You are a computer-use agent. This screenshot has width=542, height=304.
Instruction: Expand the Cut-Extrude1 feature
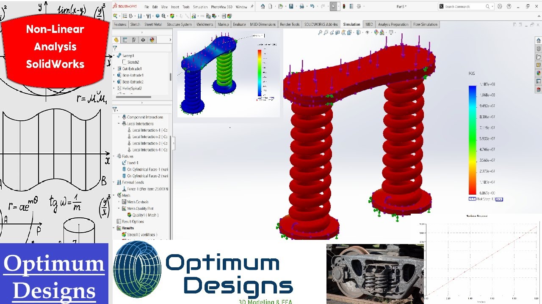pos(114,69)
